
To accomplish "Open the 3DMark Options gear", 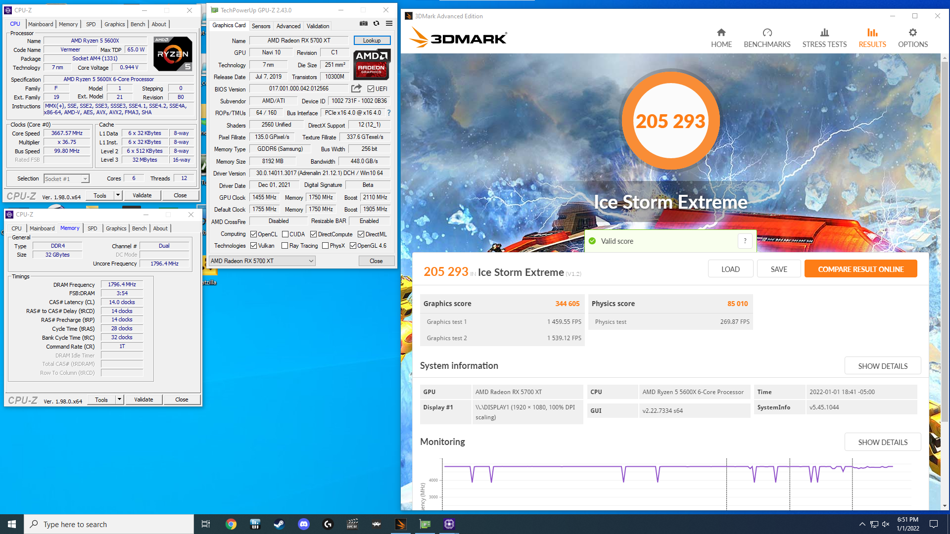I will coord(913,38).
